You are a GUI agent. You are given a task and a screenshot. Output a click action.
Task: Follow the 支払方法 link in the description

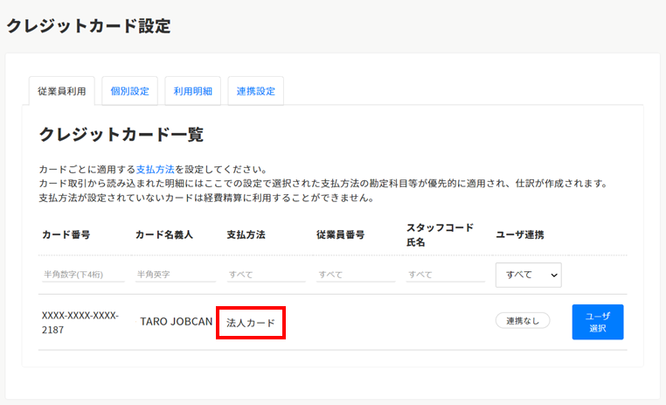pos(155,169)
